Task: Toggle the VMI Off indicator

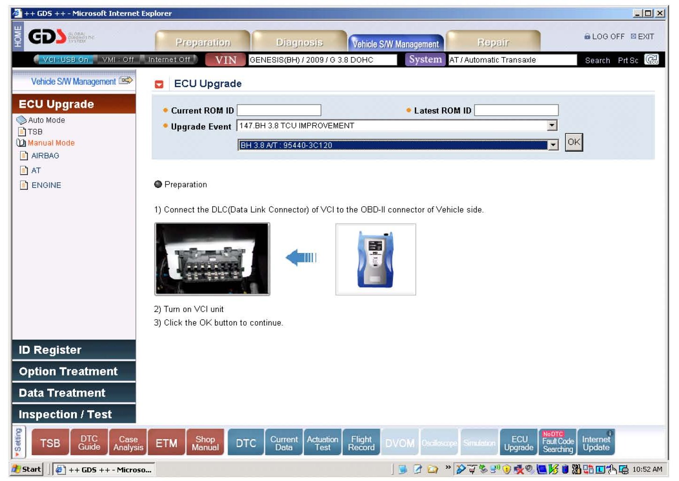Action: click(118, 59)
